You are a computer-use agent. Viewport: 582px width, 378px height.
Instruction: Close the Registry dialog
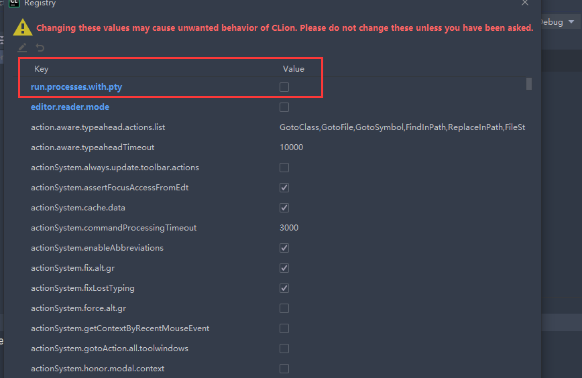pyautogui.click(x=525, y=3)
